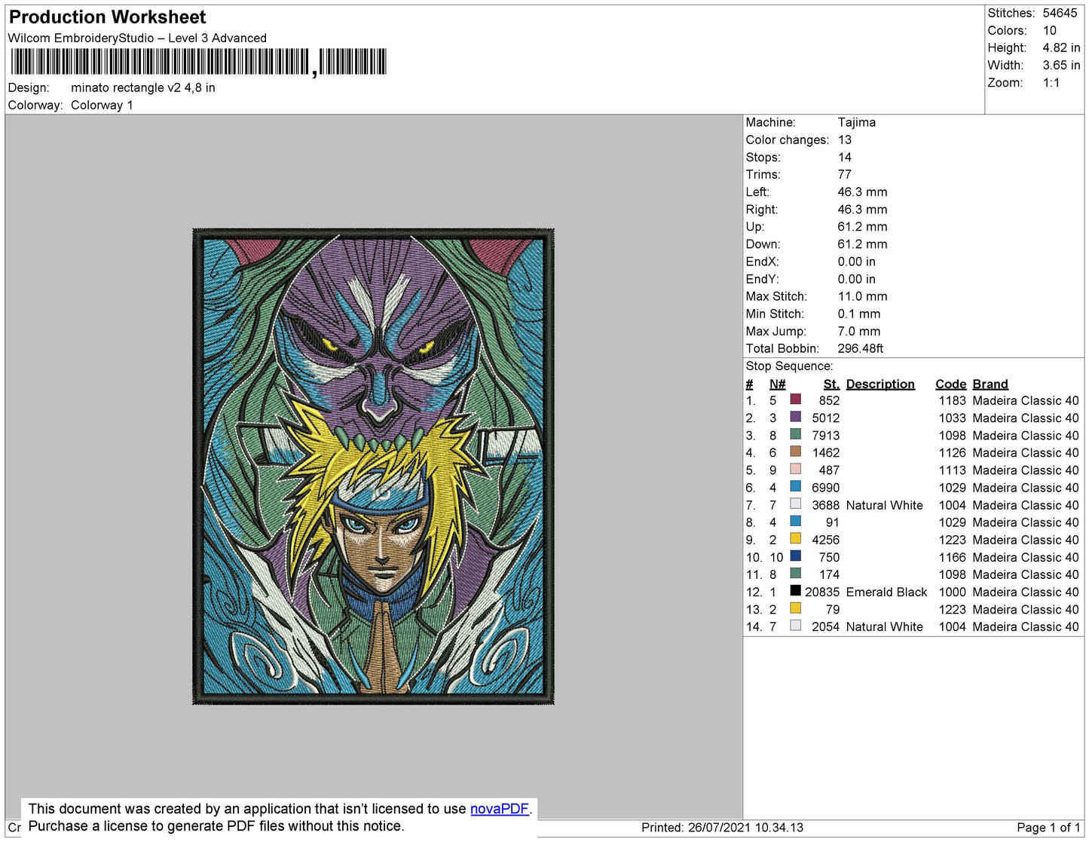Click the Min Stitch value '0.1 mm'

[x=859, y=314]
